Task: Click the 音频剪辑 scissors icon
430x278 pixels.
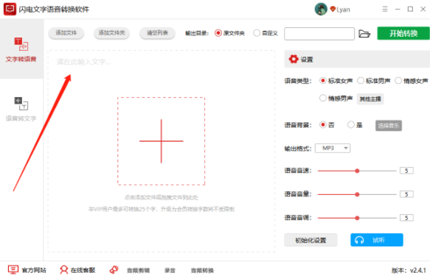Action: point(114,270)
